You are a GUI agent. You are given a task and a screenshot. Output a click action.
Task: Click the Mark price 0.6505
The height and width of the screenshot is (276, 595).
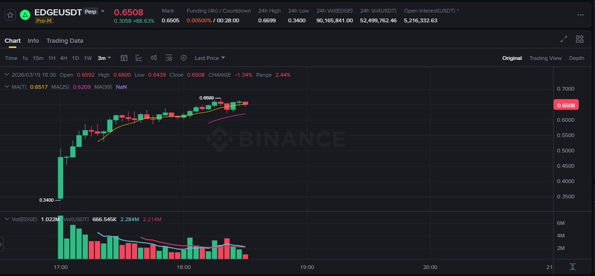click(x=171, y=20)
